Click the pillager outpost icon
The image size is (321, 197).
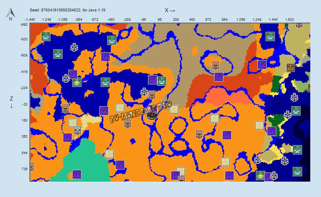pyautogui.click(x=78, y=130)
